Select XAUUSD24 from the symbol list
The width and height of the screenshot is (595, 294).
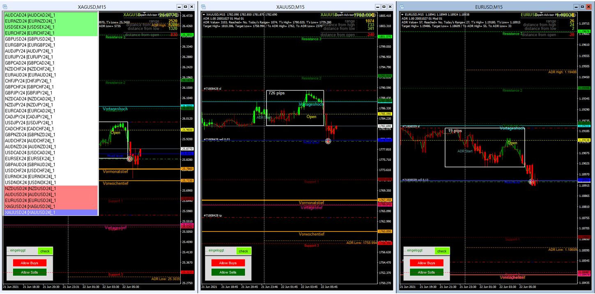[29, 213]
